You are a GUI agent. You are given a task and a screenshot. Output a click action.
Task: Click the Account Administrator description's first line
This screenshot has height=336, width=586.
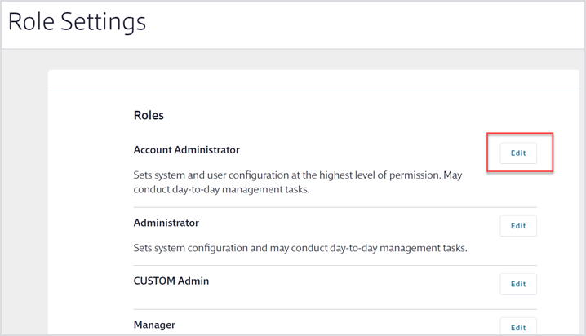pyautogui.click(x=298, y=175)
